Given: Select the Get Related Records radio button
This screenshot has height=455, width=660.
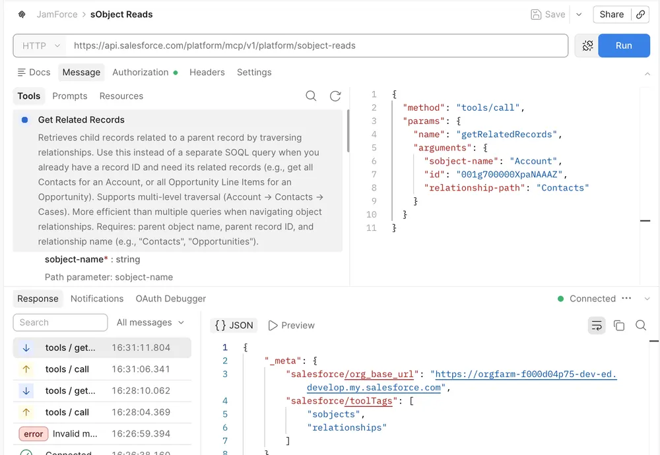Looking at the screenshot, I should 25,120.
